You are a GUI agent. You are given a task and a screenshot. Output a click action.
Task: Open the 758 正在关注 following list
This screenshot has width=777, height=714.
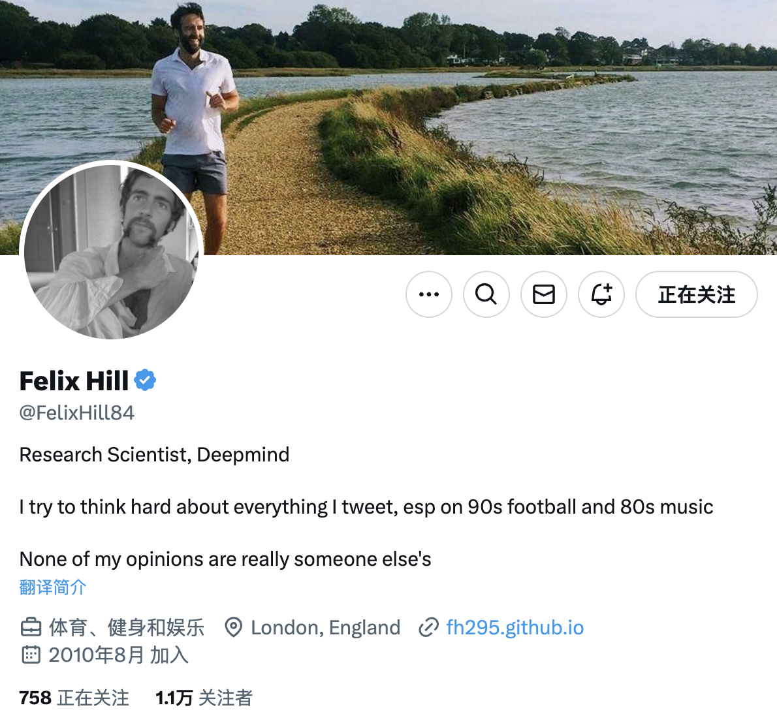pyautogui.click(x=74, y=698)
